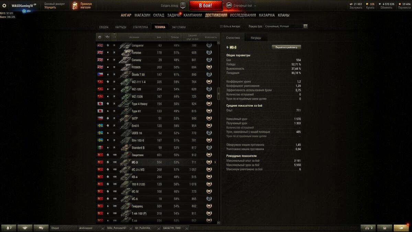
Task: Switch to the Статистика top tab
Action: click(x=140, y=27)
